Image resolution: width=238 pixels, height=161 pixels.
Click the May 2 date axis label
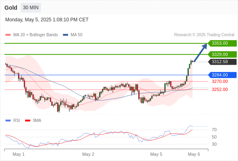point(88,154)
